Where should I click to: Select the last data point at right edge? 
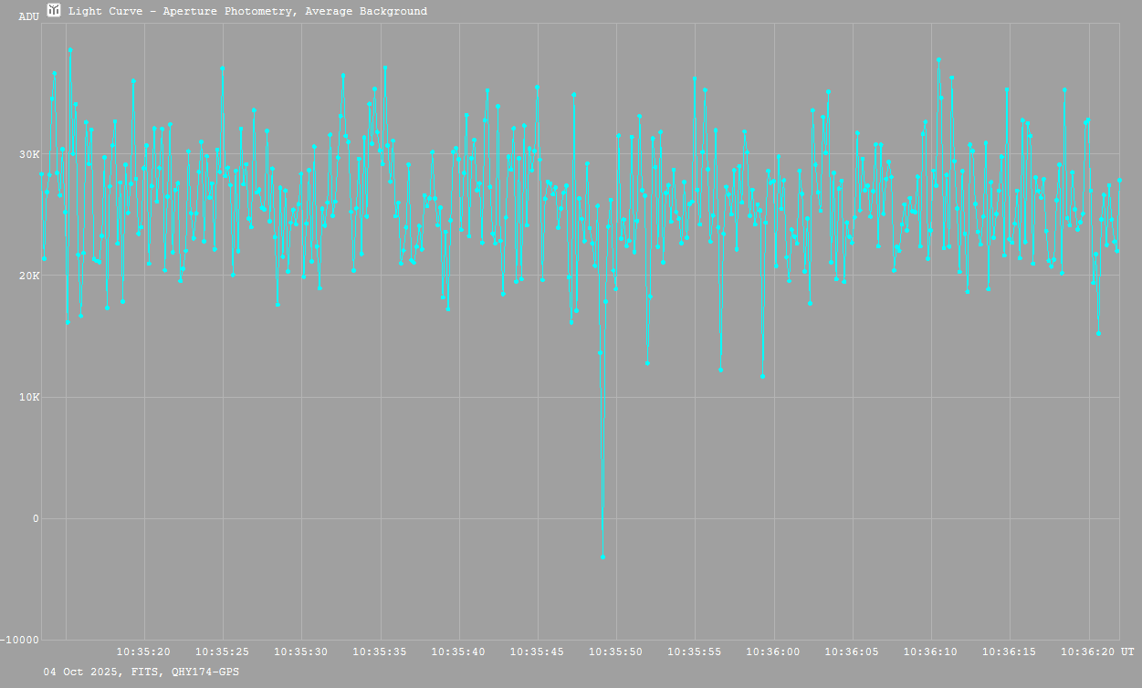tap(1119, 181)
